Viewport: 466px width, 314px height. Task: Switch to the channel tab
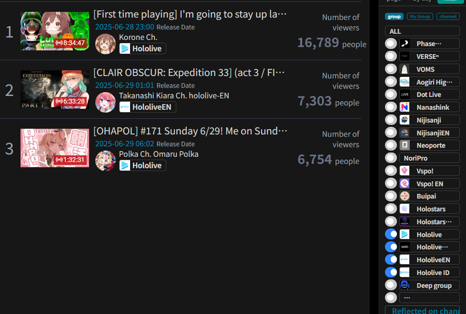(448, 16)
